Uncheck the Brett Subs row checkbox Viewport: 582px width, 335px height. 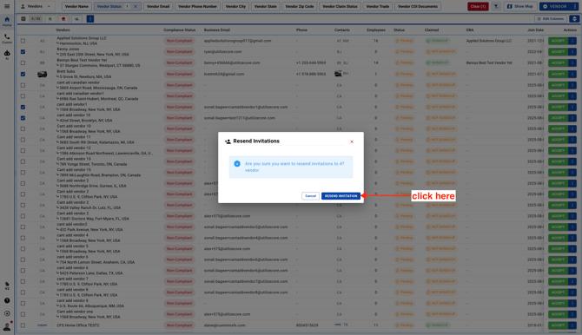pyautogui.click(x=23, y=74)
